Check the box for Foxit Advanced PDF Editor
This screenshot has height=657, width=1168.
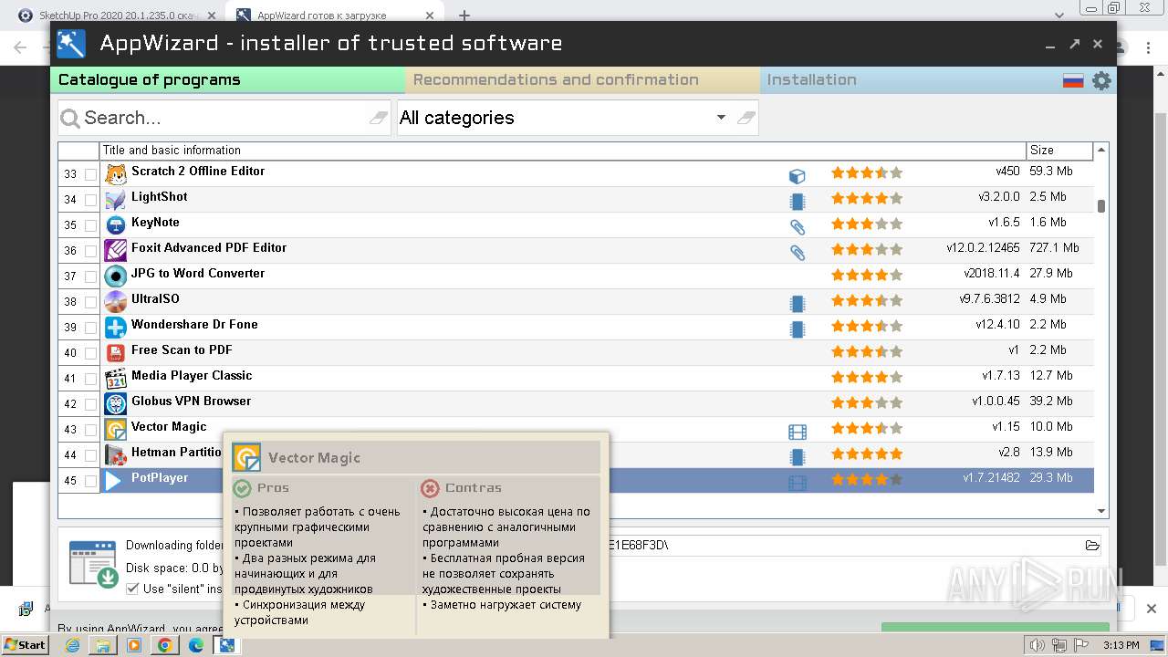point(90,251)
